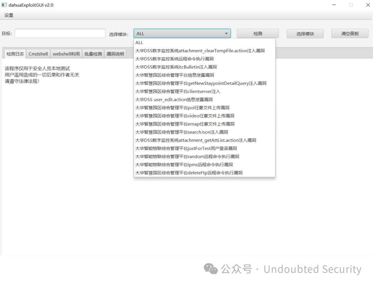Pick the random远程命令执行漏洞 option
Viewport: 373px width, 284px height.
coord(204,156)
